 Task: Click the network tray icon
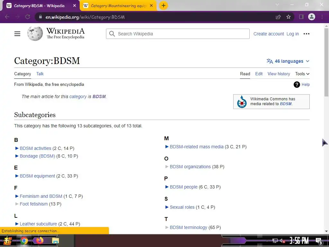click(275, 241)
